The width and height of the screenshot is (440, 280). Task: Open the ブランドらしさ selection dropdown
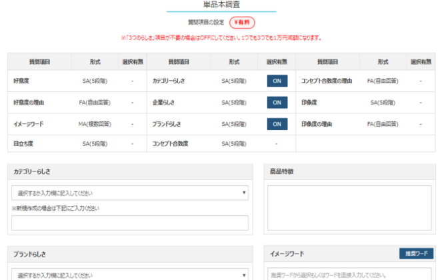129,275
